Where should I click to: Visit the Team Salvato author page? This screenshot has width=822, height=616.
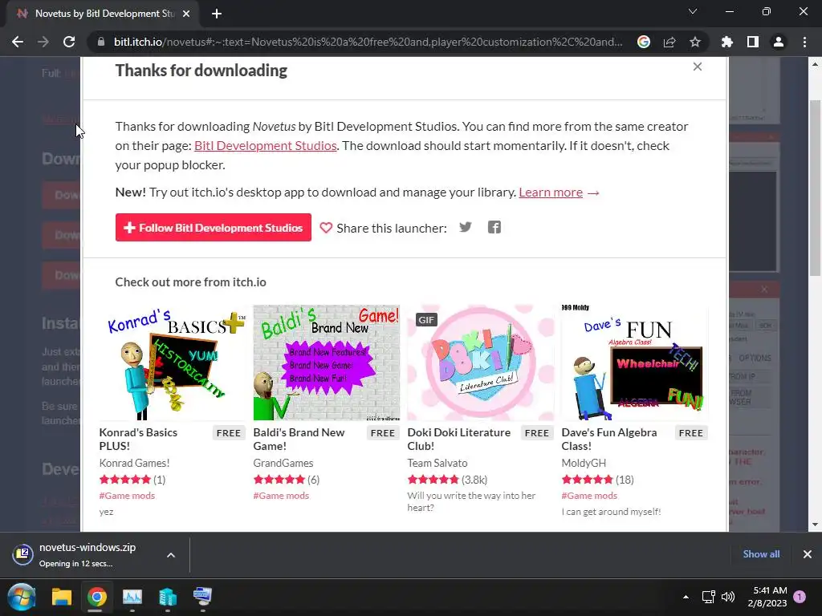pos(437,463)
